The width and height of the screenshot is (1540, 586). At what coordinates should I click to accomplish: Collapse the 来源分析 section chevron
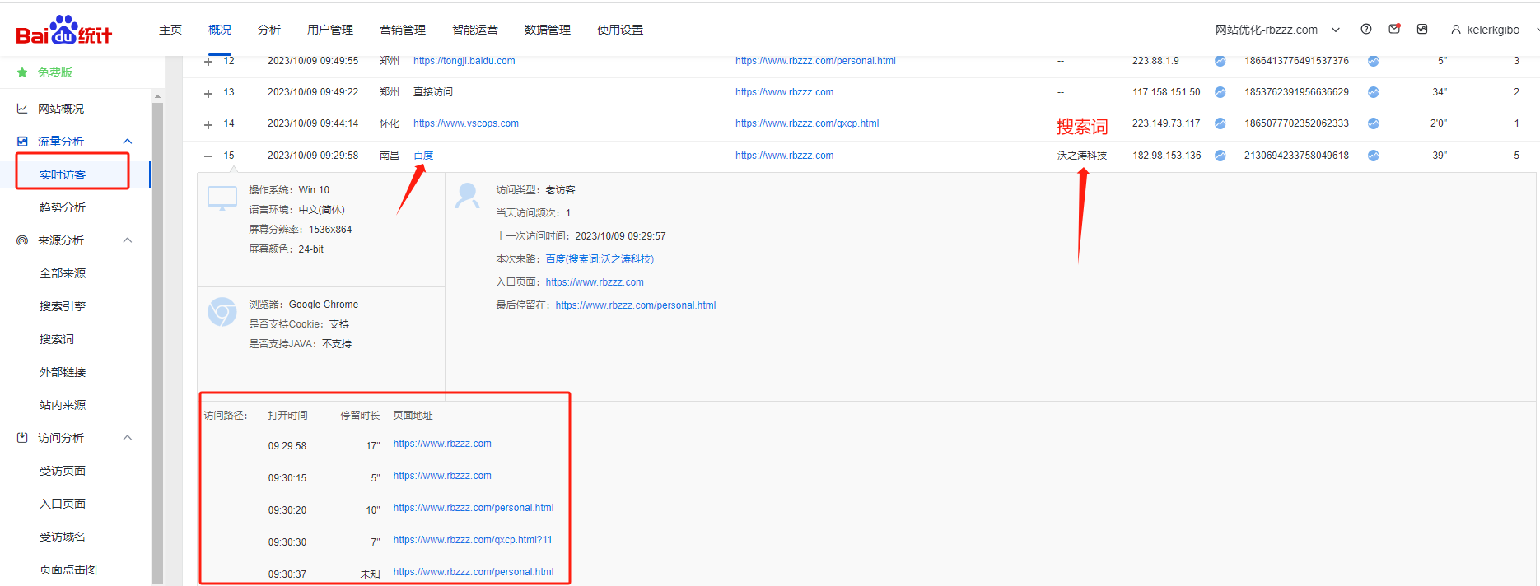pos(128,240)
